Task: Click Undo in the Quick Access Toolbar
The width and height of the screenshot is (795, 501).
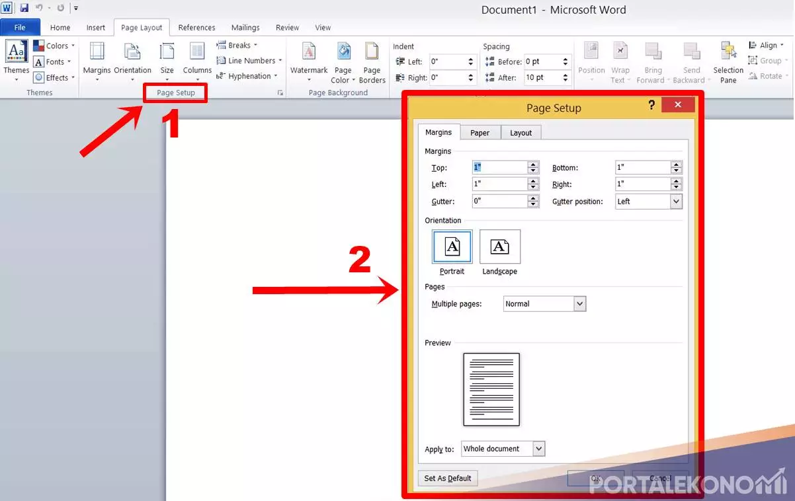Action: tap(39, 8)
